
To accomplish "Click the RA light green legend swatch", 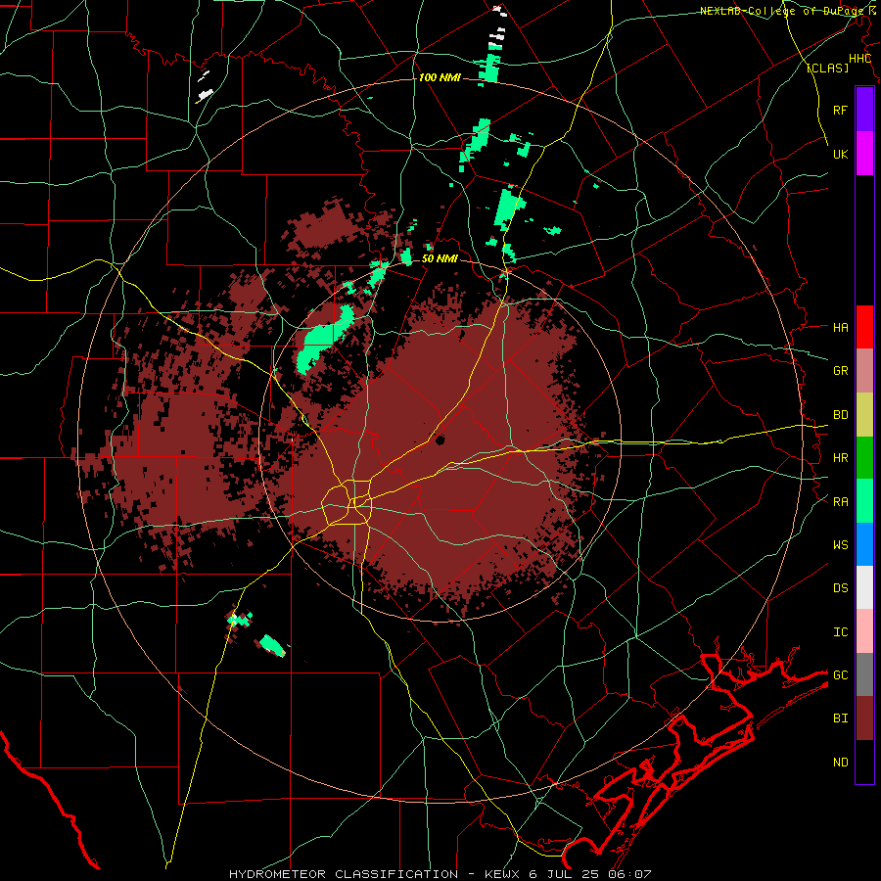I will point(864,501).
